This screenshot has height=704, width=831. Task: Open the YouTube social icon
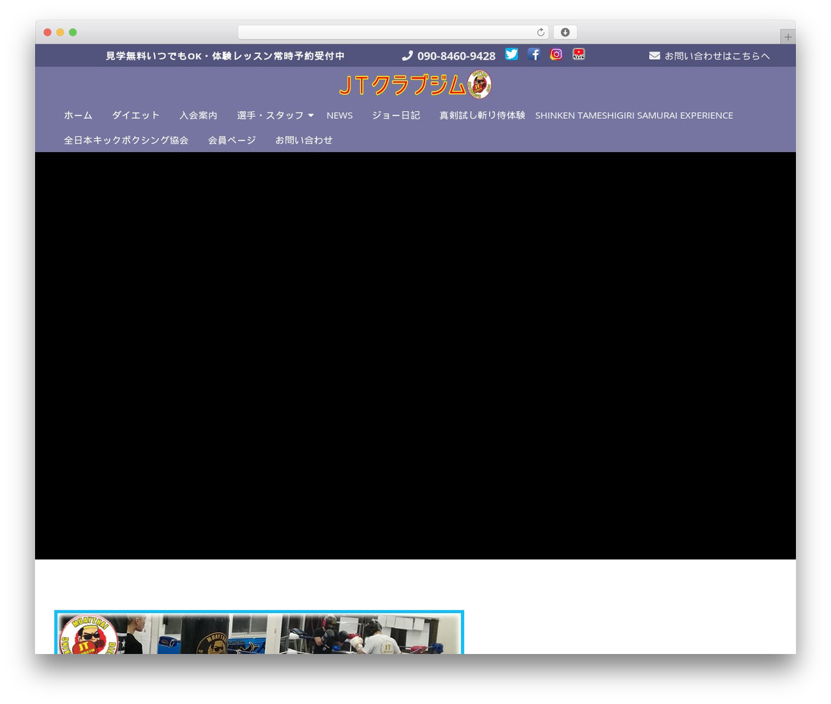(578, 55)
